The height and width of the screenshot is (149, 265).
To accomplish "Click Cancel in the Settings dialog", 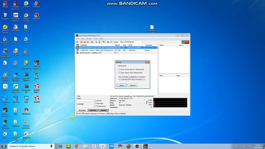I will click(x=132, y=85).
